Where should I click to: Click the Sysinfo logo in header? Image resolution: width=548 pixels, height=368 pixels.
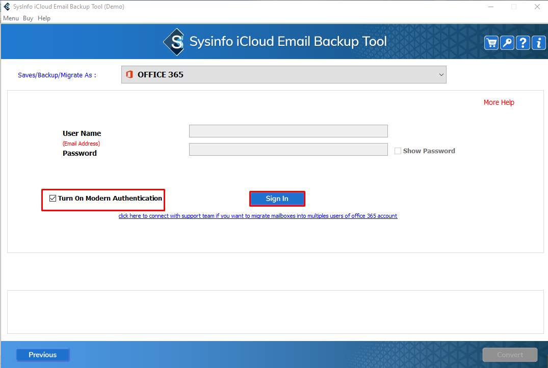point(174,42)
